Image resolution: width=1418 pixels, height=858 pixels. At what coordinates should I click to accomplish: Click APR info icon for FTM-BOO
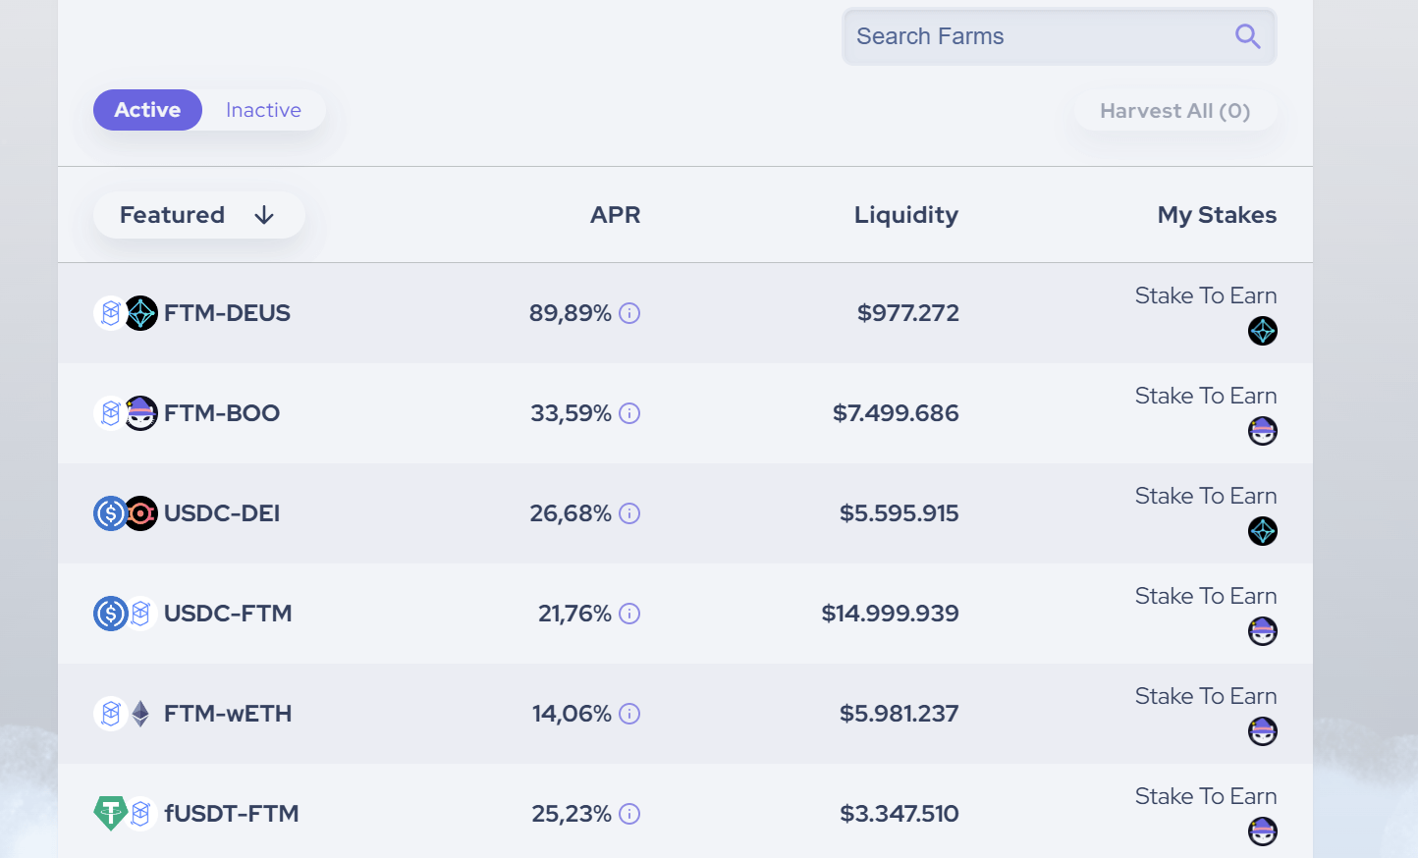(630, 413)
